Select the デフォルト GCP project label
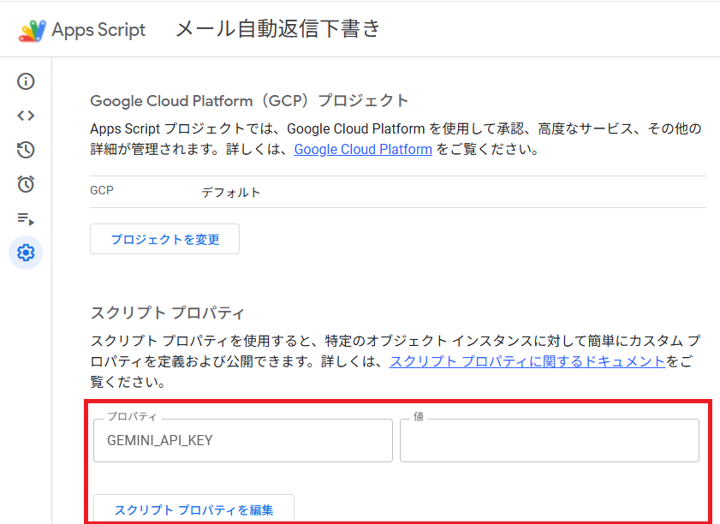This screenshot has height=524, width=720. [231, 192]
